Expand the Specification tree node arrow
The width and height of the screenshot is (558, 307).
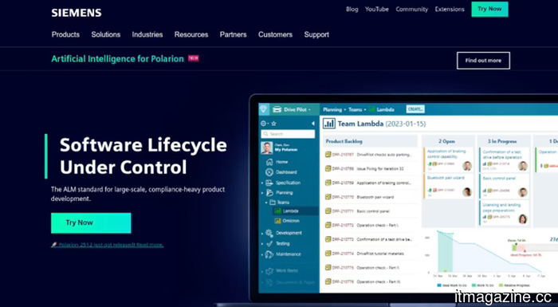pyautogui.click(x=262, y=183)
